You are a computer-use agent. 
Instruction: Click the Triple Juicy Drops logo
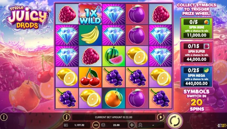[x=27, y=17]
